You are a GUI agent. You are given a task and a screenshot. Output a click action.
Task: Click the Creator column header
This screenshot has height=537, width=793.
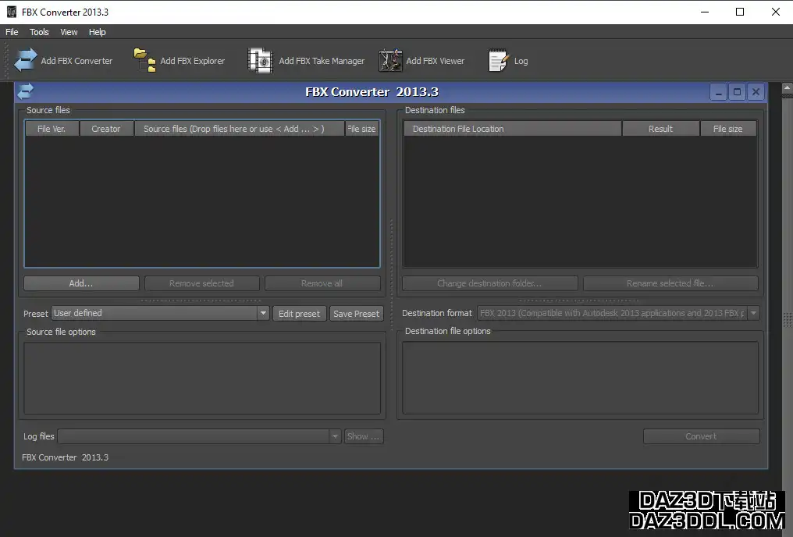pos(106,129)
